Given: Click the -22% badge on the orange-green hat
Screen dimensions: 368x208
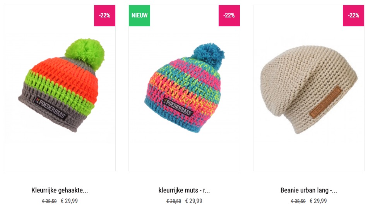Looking at the screenshot, I should click(105, 15).
